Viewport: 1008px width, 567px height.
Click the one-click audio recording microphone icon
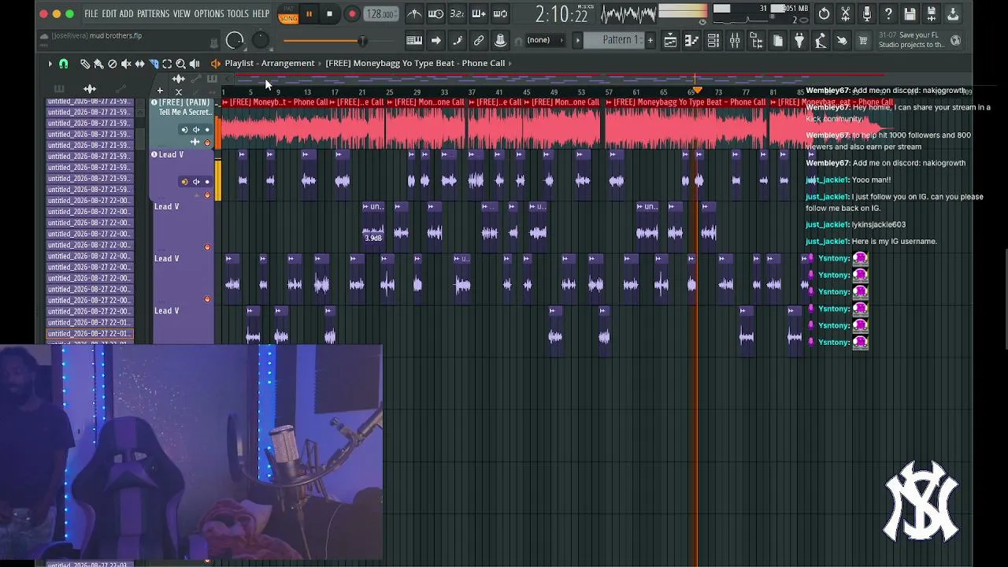click(x=867, y=14)
